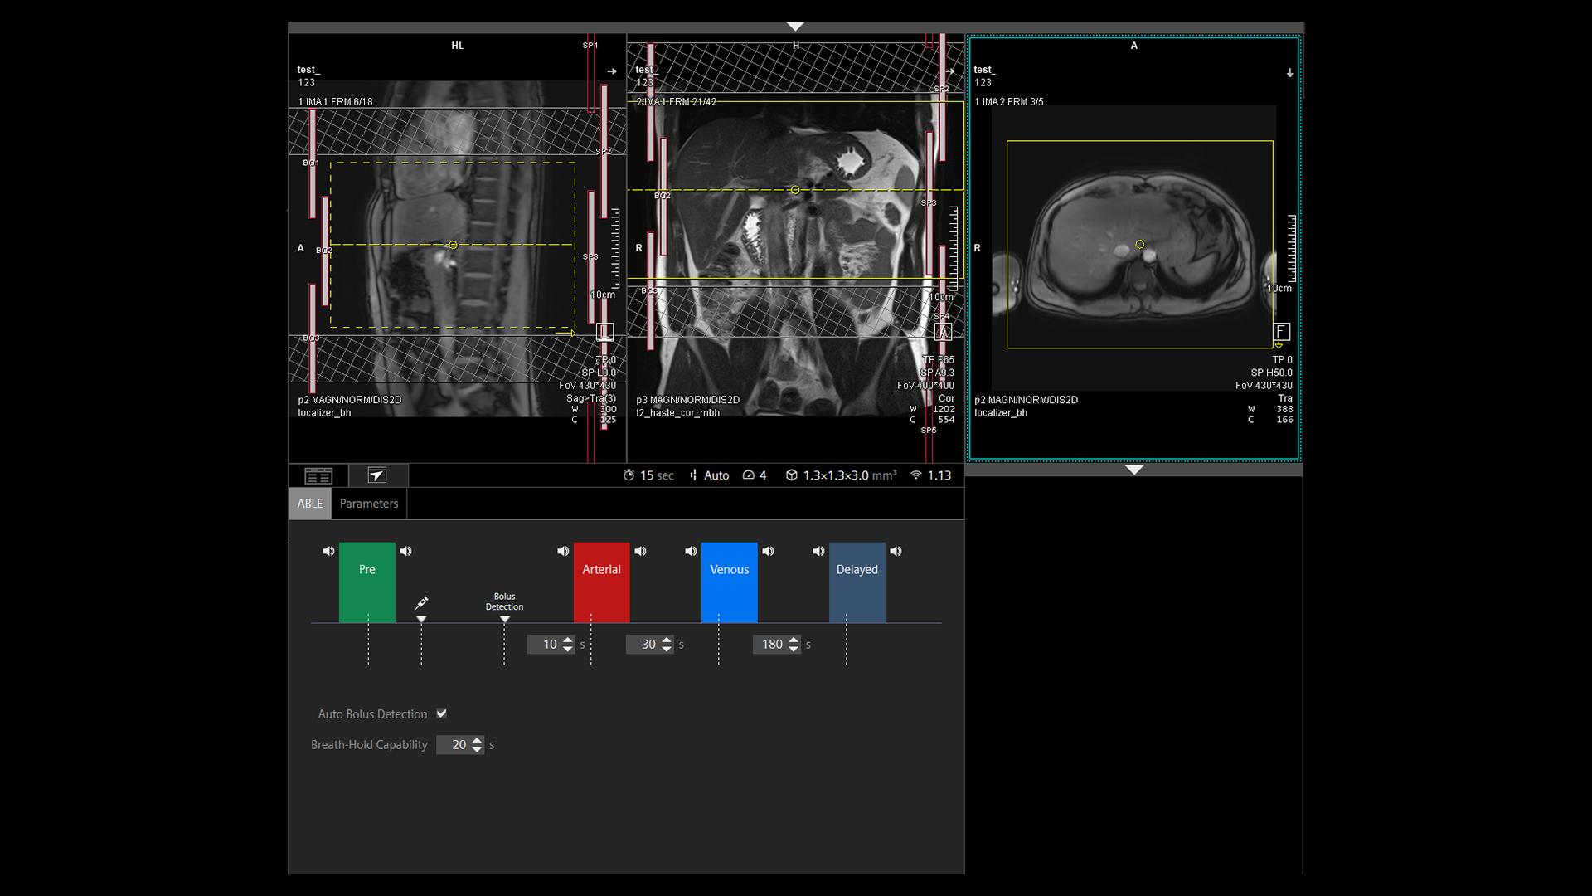Viewport: 1592px width, 896px height.
Task: Open the expander arrow below the axial view
Action: pyautogui.click(x=1134, y=470)
